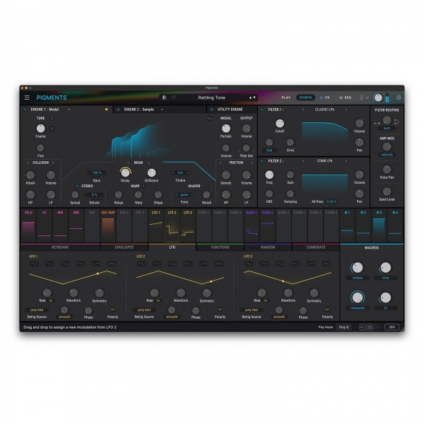This screenshot has width=424, height=424.
Task: Select the square waveform icon in LFO 3
Action: pyautogui.click(x=280, y=264)
